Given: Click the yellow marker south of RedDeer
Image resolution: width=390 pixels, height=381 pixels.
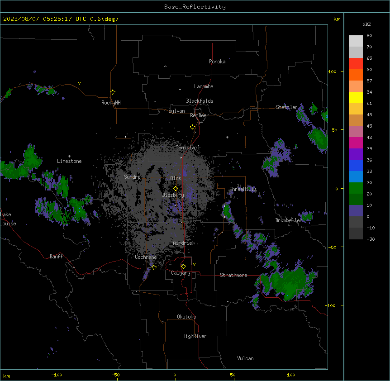Looking at the screenshot, I should click(193, 127).
